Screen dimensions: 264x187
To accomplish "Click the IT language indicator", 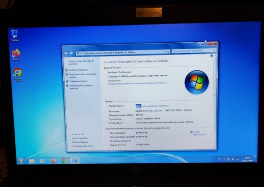I will click(219, 159).
